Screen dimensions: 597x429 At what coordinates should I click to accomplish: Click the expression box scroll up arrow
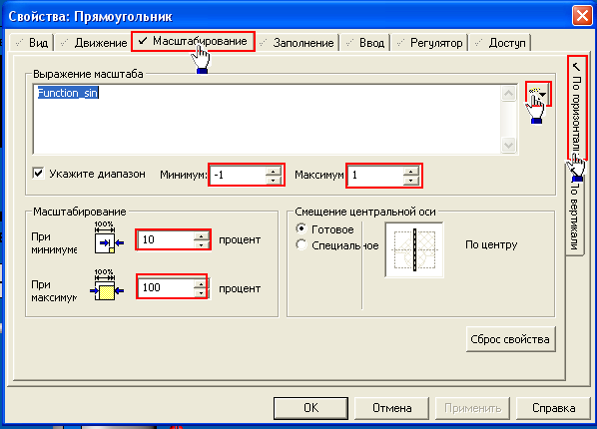coord(509,93)
